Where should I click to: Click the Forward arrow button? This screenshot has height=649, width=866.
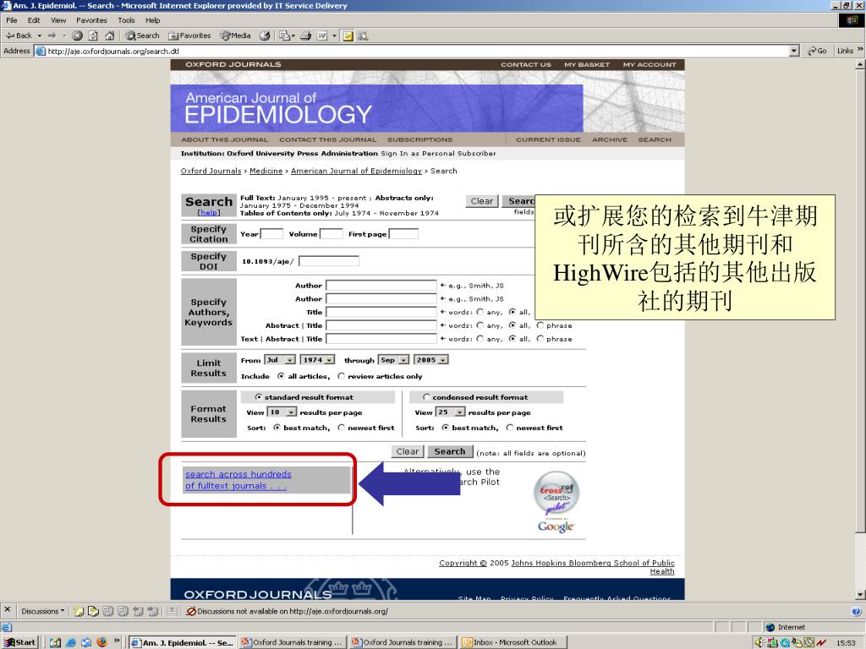click(52, 35)
